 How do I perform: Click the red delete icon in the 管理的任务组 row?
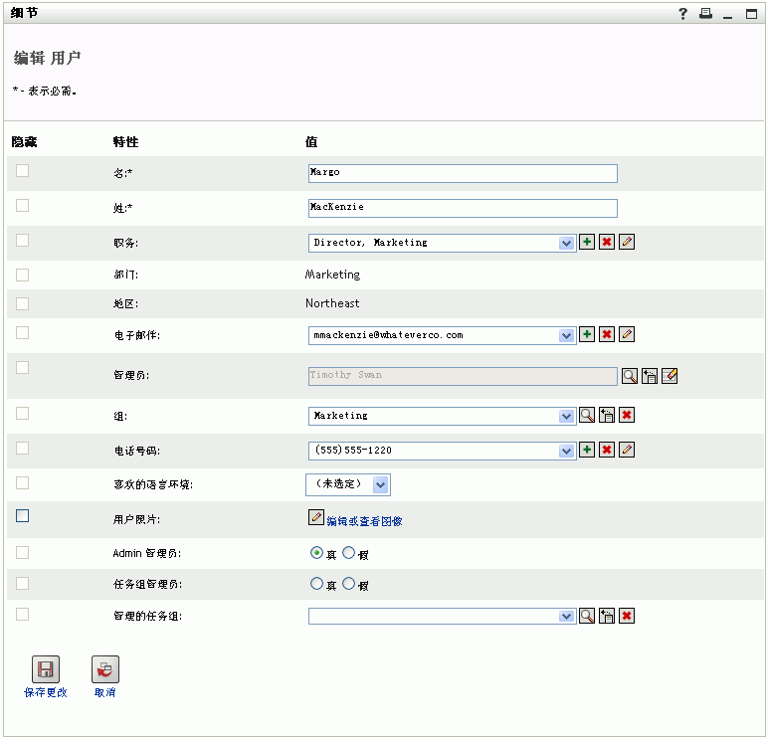(627, 616)
